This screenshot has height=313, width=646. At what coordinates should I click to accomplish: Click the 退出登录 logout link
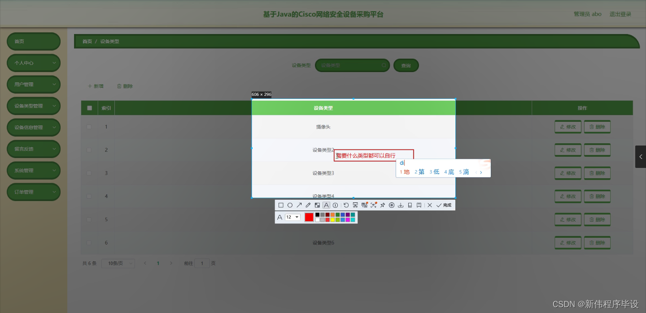[620, 14]
